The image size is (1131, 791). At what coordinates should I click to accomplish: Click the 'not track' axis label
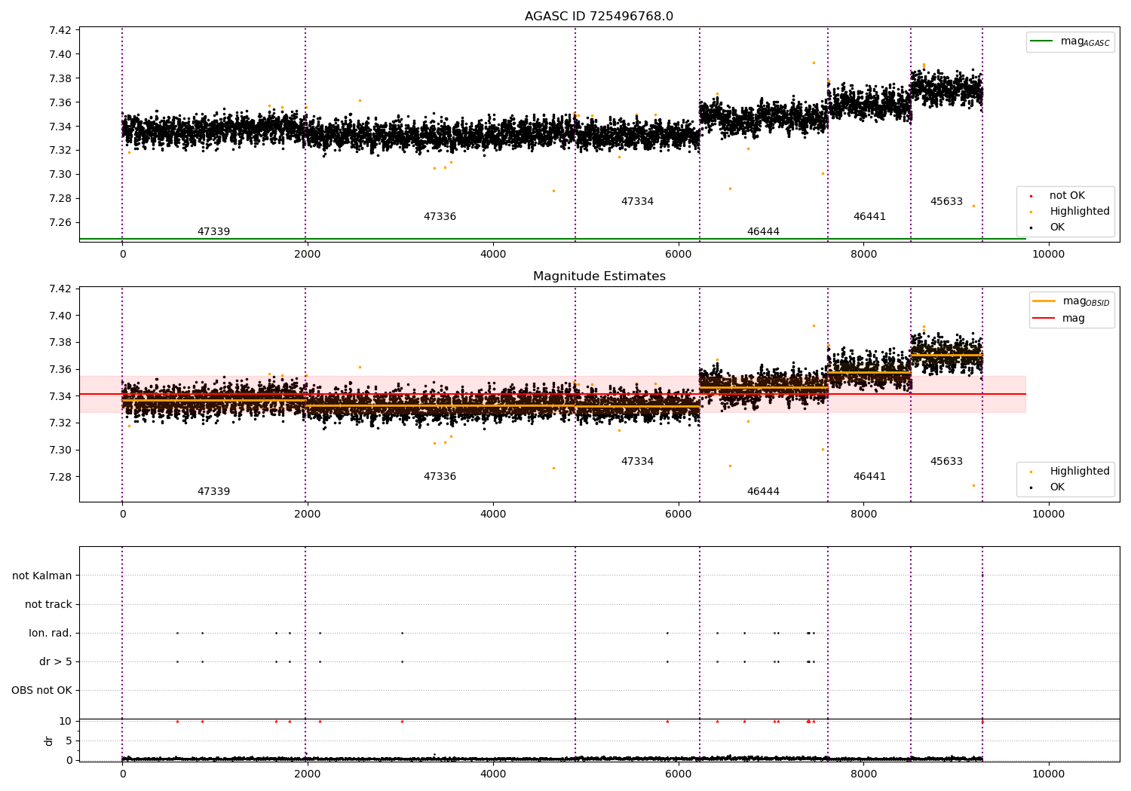coord(48,604)
